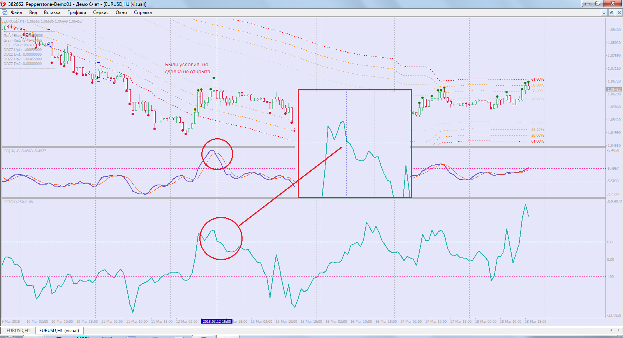Screen dimensions: 623x338
Task: Click the 16 Mar 10:00 time label
Action: coord(361,322)
